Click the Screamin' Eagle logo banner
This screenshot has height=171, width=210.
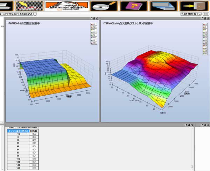point(66,6)
